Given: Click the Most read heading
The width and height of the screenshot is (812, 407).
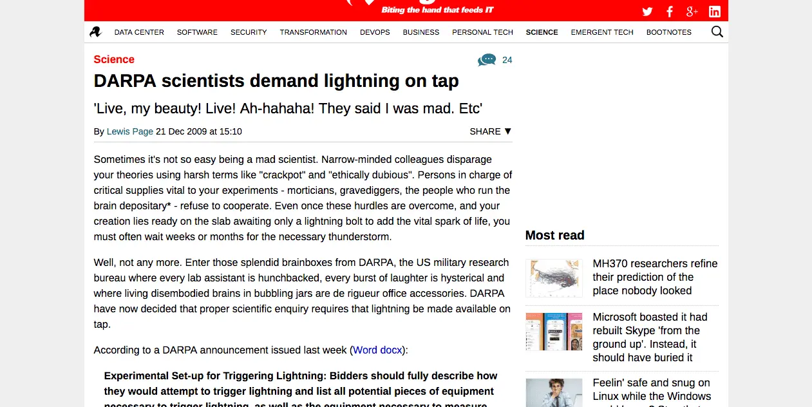Looking at the screenshot, I should (x=555, y=235).
